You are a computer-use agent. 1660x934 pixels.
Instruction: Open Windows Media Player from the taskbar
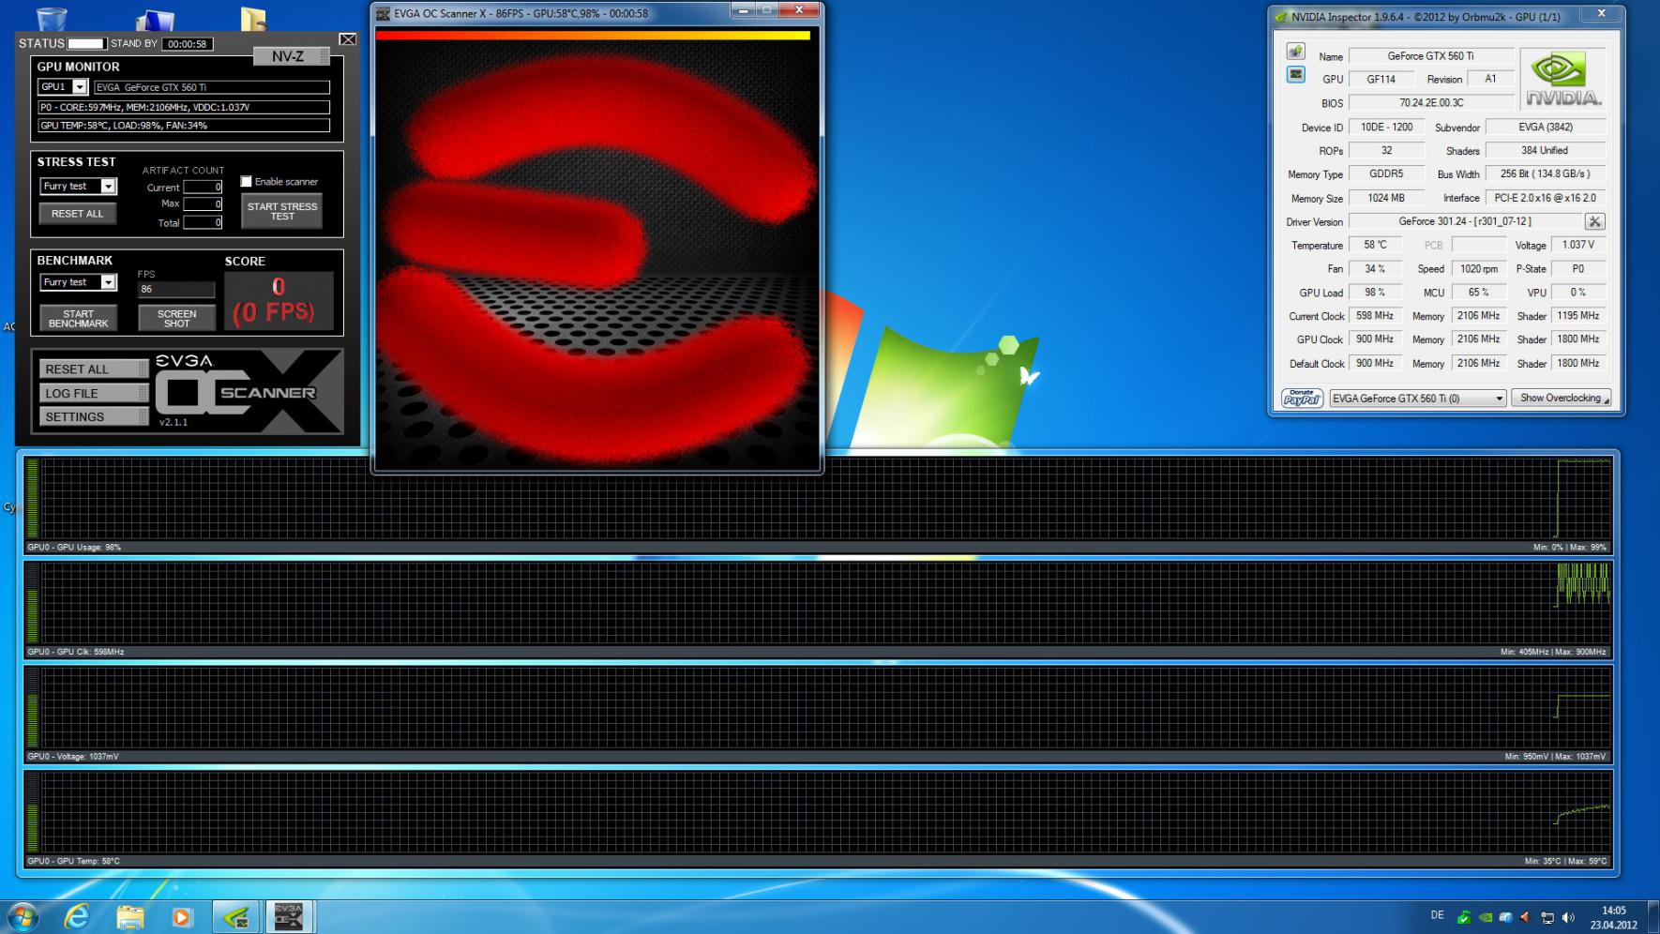pos(182,916)
